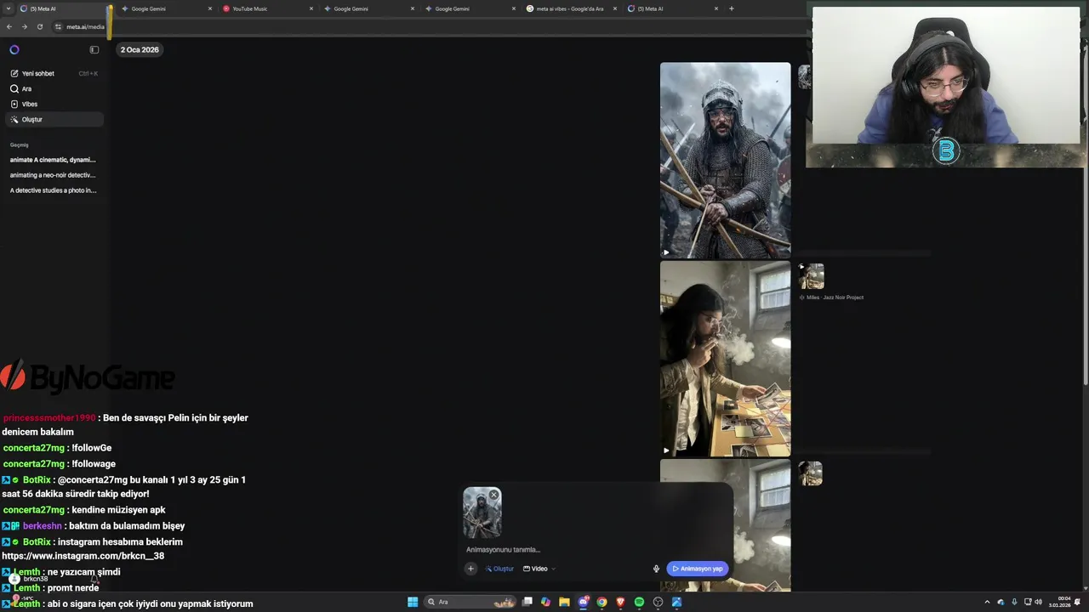Open history item 'animate A cinematic, dynami...'
Viewport: 1089px width, 612px height.
(53, 160)
